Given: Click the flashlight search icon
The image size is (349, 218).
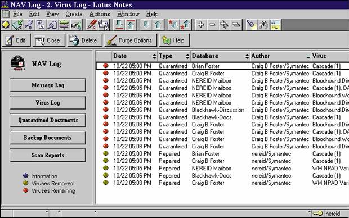Looking at the screenshot, I should click(x=252, y=25).
